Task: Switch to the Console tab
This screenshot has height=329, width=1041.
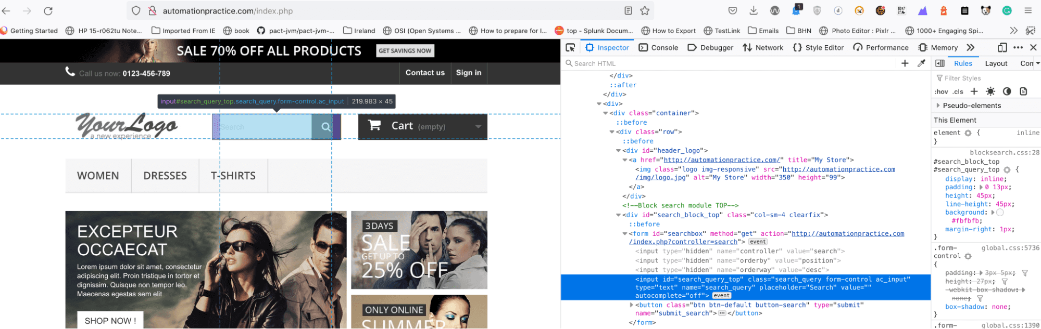Action: 659,48
